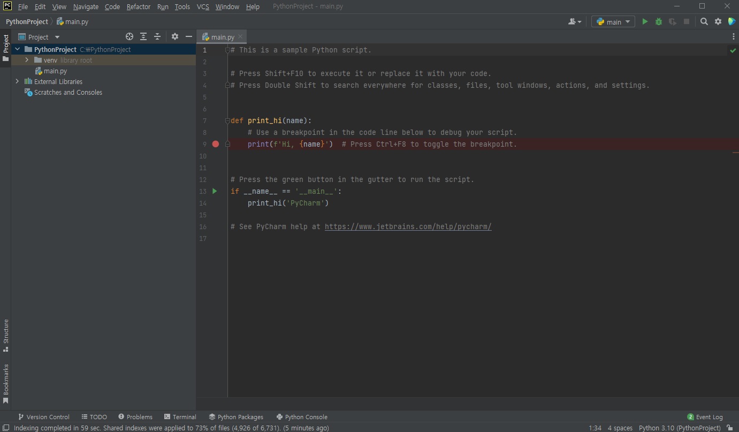Open the Edit menu
This screenshot has height=432, width=739.
point(40,6)
